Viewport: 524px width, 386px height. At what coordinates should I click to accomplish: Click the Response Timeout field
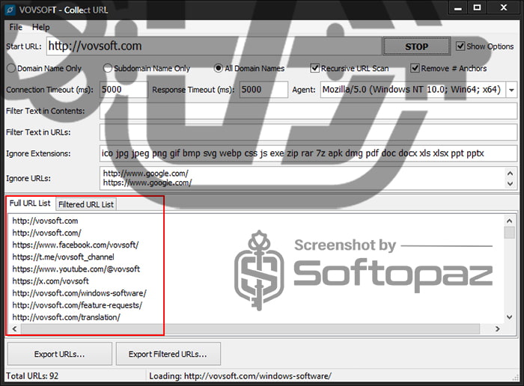pos(263,90)
